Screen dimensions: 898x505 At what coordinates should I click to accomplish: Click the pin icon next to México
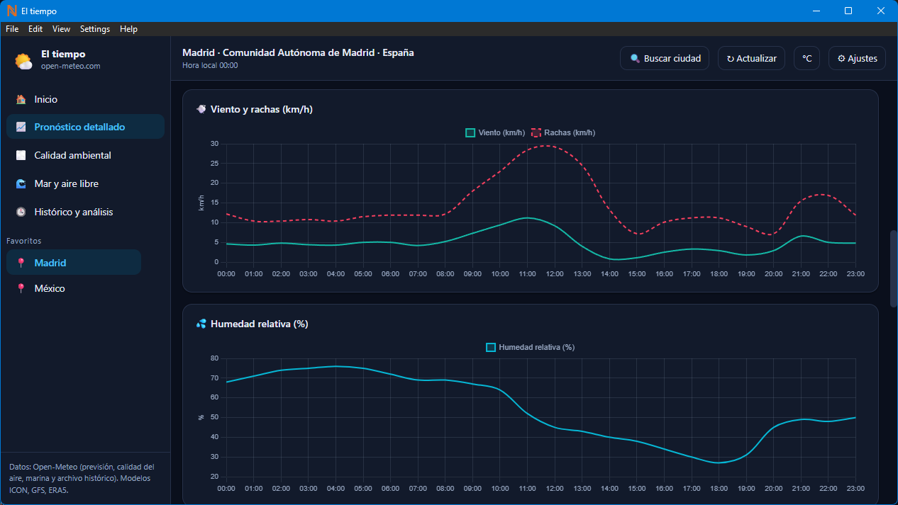(x=21, y=288)
